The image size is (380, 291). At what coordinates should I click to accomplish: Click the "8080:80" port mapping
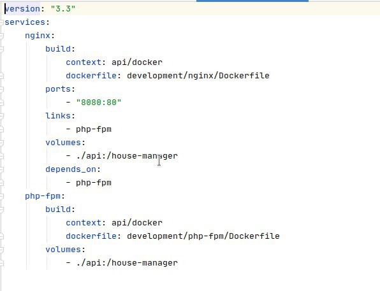99,103
